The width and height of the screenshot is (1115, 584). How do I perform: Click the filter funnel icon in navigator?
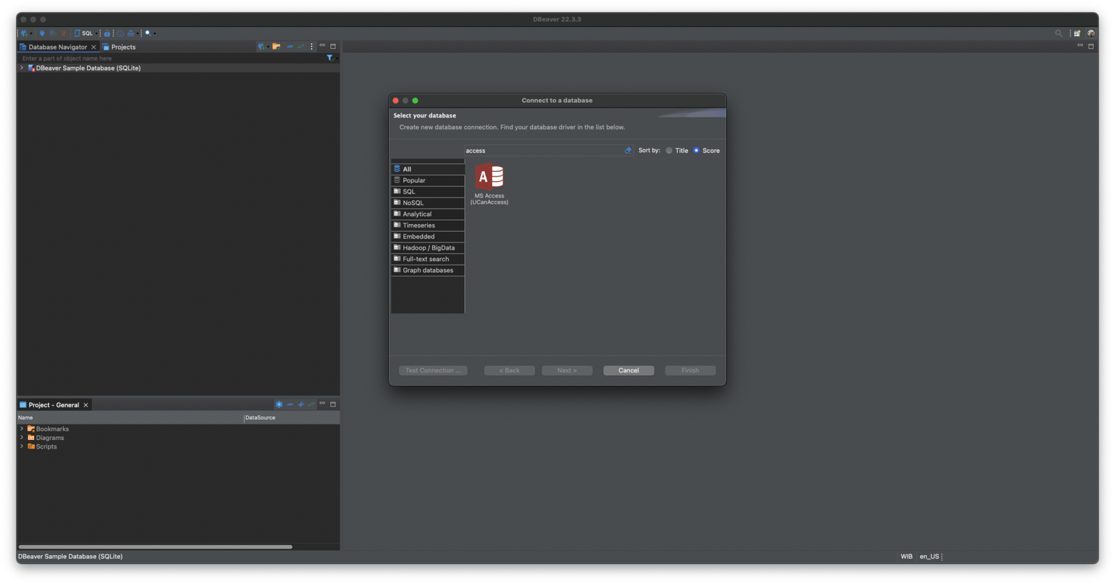pyautogui.click(x=330, y=58)
